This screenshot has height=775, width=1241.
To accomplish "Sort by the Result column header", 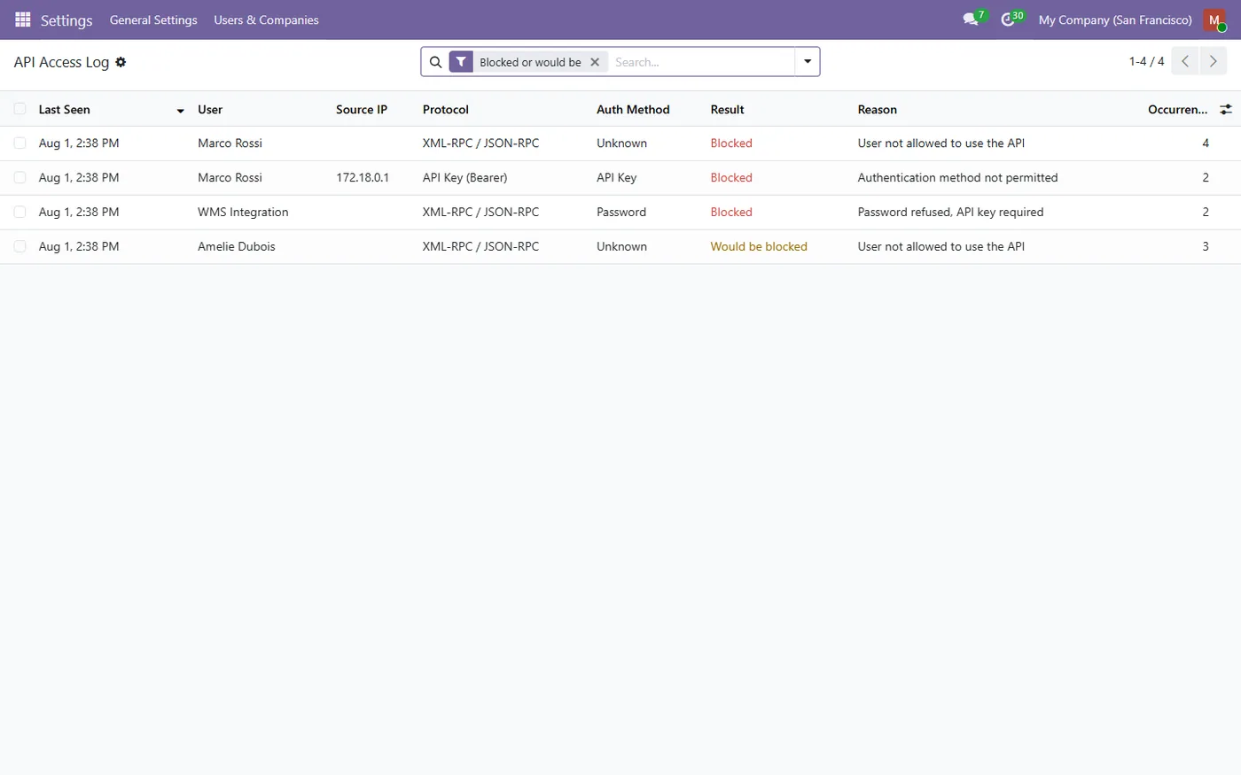I will tap(727, 110).
